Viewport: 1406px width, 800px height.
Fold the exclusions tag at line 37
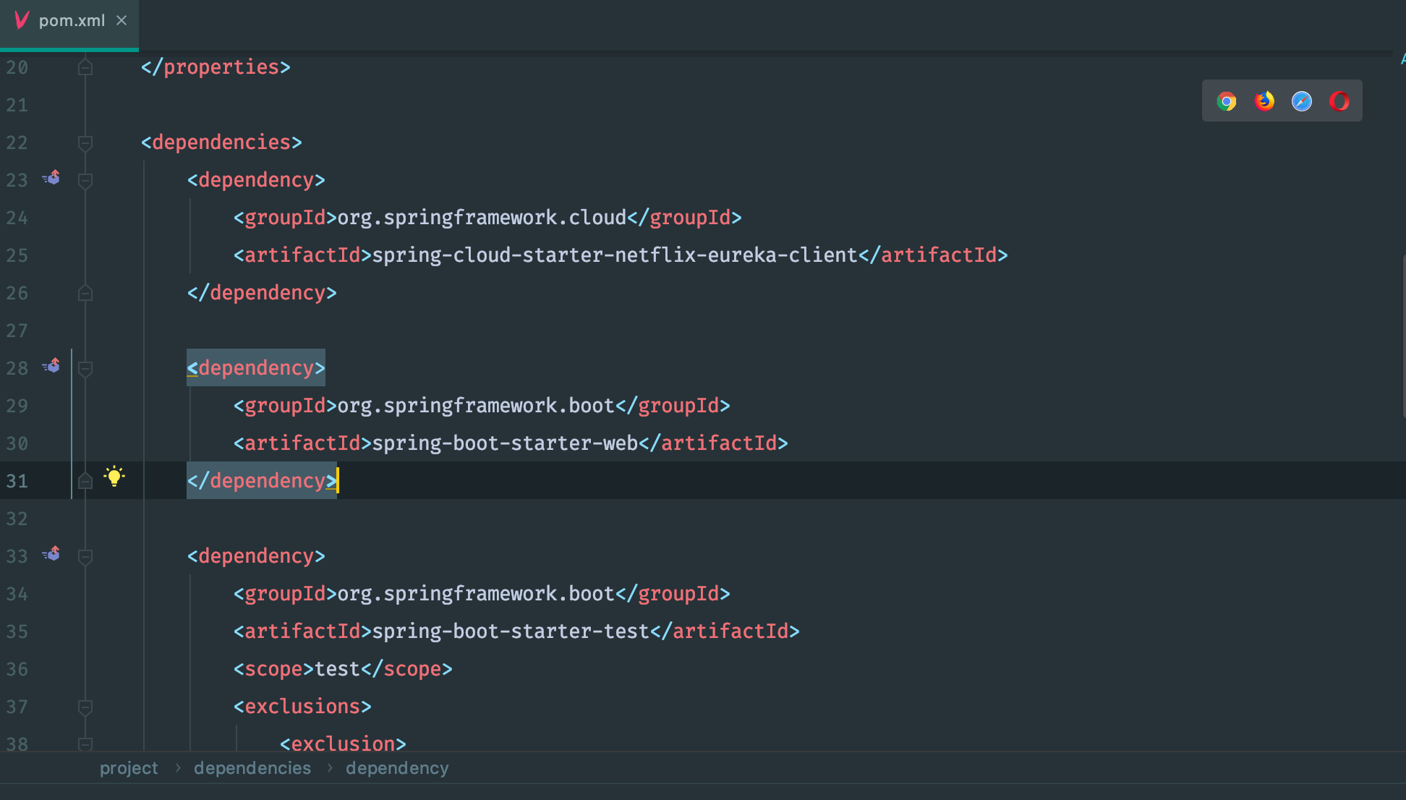click(x=85, y=707)
